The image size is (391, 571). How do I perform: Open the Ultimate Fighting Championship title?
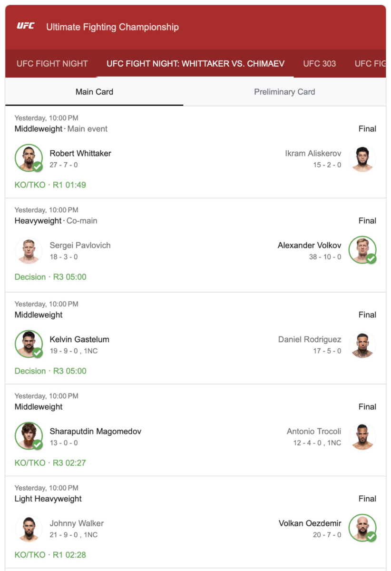pos(112,27)
